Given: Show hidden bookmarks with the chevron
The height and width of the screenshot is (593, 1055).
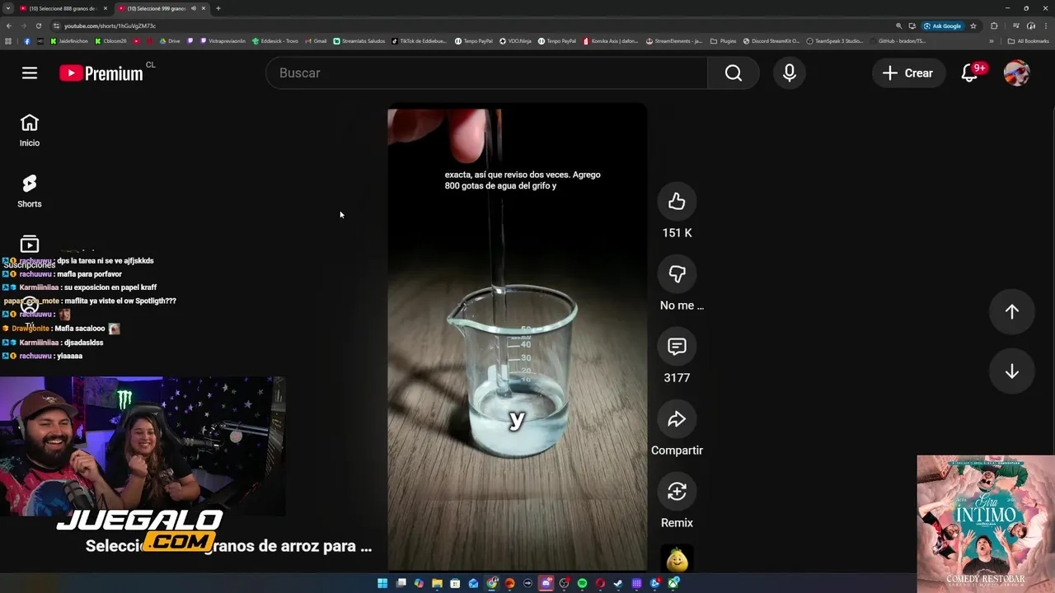Looking at the screenshot, I should (992, 41).
